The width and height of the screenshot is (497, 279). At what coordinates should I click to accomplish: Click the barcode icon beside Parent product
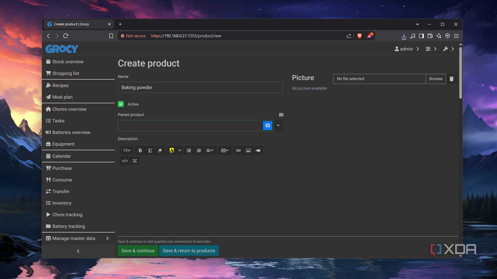coord(281,115)
